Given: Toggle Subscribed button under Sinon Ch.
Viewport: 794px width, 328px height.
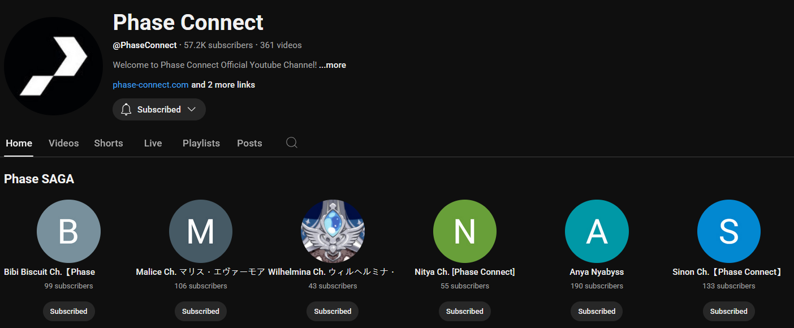Looking at the screenshot, I should pos(728,311).
